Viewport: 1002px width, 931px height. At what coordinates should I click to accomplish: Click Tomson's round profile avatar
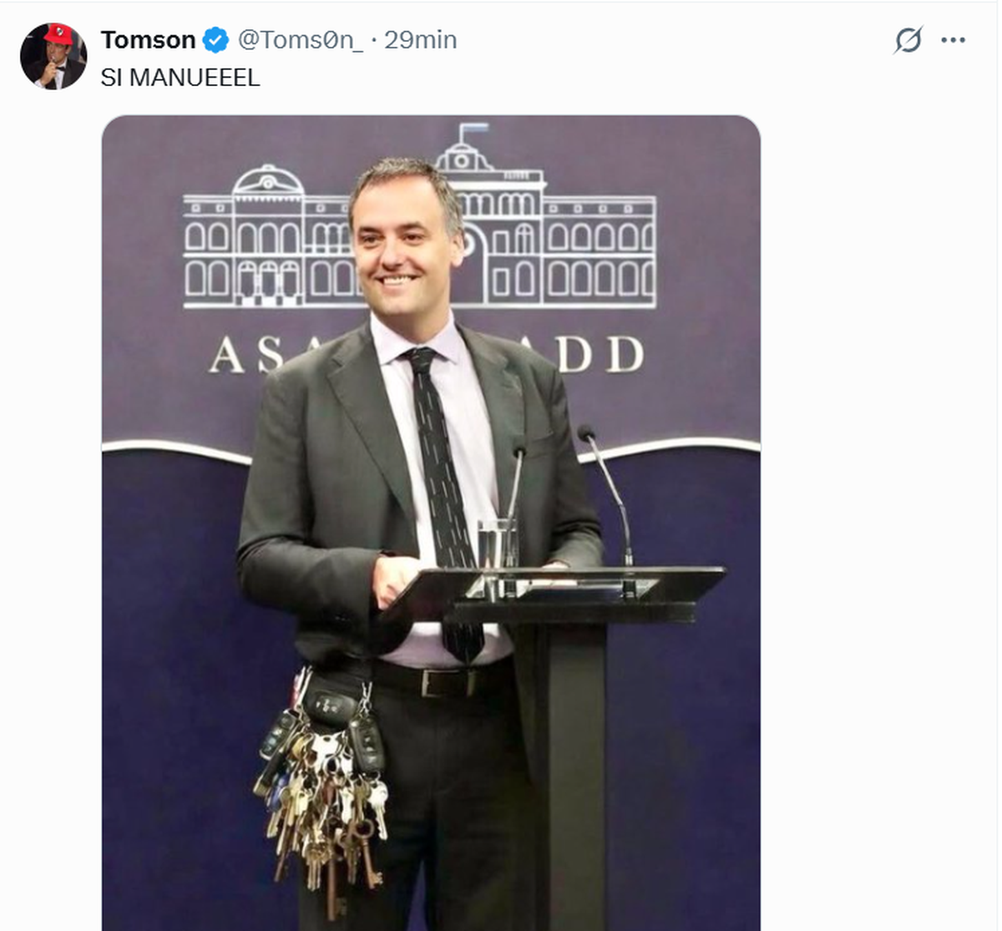click(53, 56)
